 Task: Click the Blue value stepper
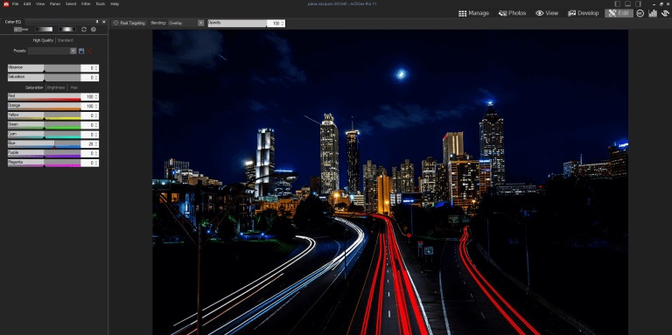(96, 144)
